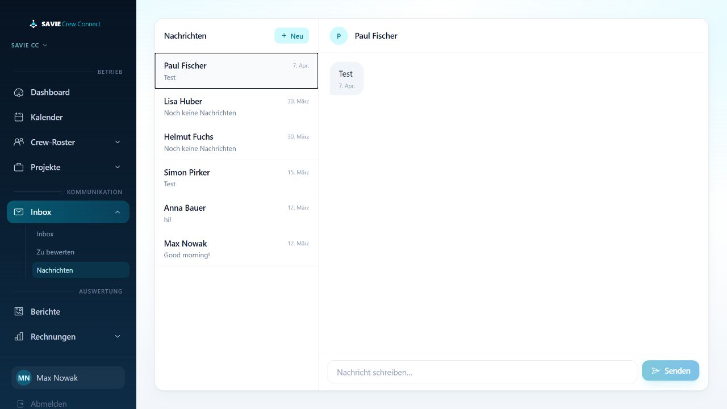Click the Rechnungen bar chart icon
The image size is (727, 409).
pyautogui.click(x=19, y=336)
